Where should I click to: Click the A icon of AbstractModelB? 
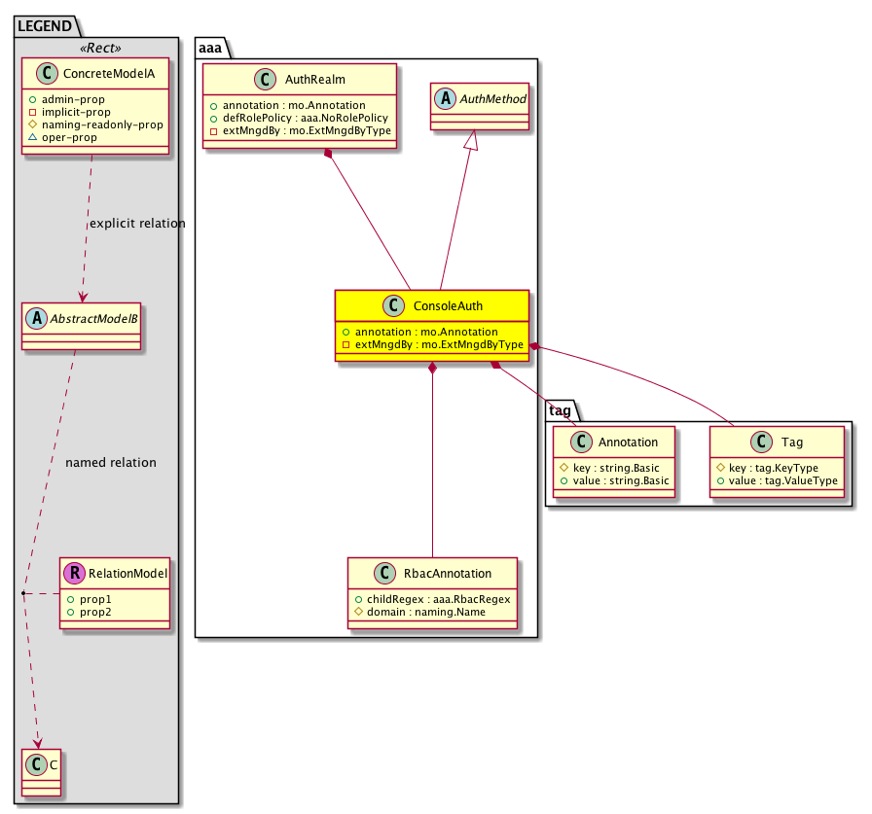pyautogui.click(x=37, y=316)
